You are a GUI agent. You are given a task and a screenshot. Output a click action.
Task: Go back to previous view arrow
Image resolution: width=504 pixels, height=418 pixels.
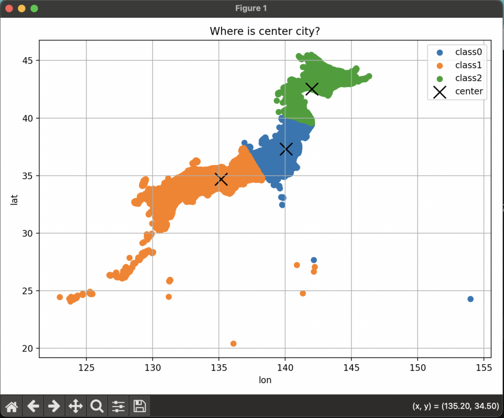tap(33, 406)
